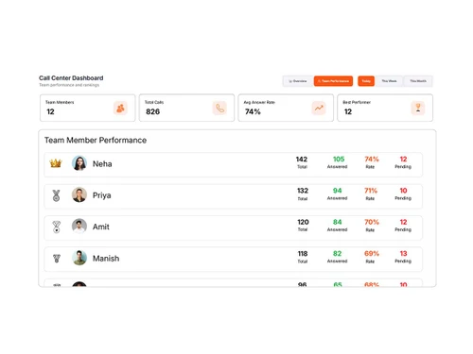The height and width of the screenshot is (354, 473).
Task: Open Priya's profile photo
Action: (x=79, y=194)
